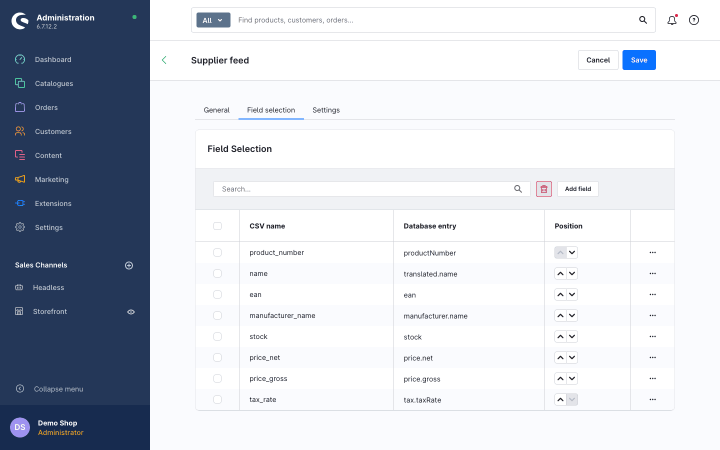Click the Add field button
720x450 pixels.
[x=578, y=189]
